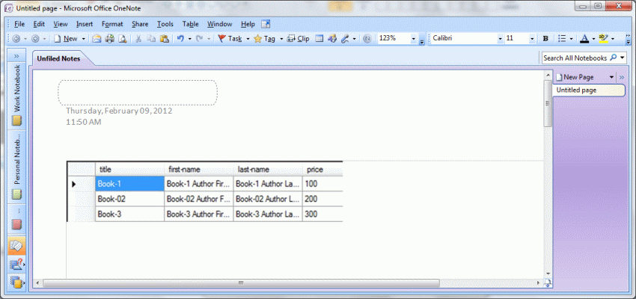The width and height of the screenshot is (636, 299).
Task: Open the Task flag dropdown arrow
Action: [x=248, y=38]
